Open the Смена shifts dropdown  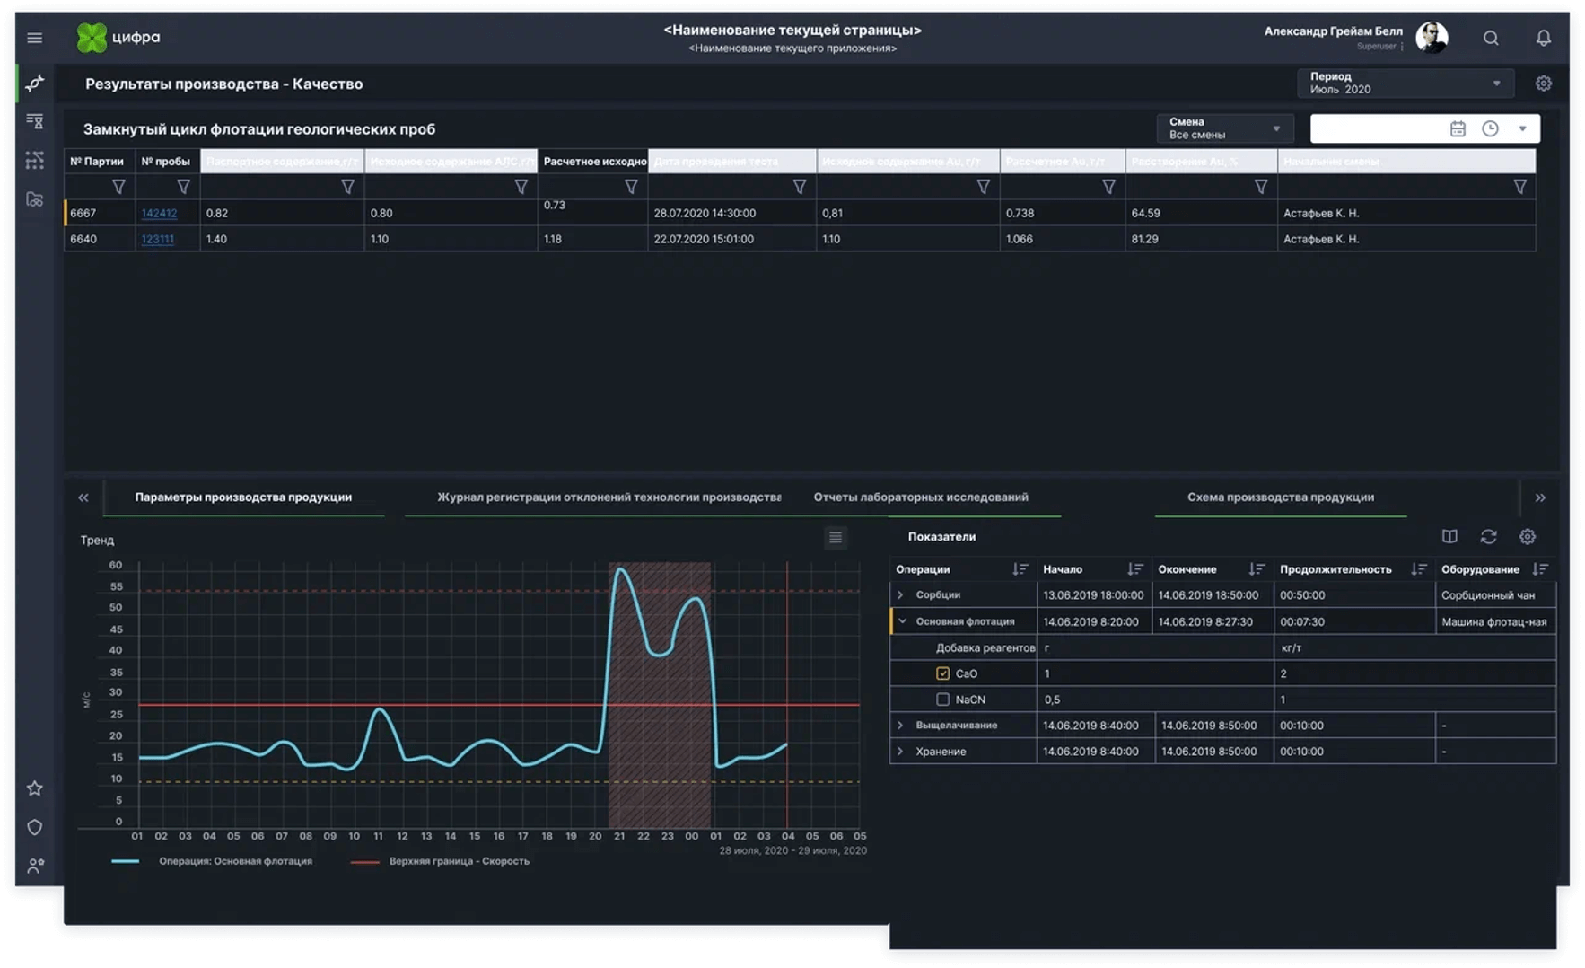(x=1224, y=128)
